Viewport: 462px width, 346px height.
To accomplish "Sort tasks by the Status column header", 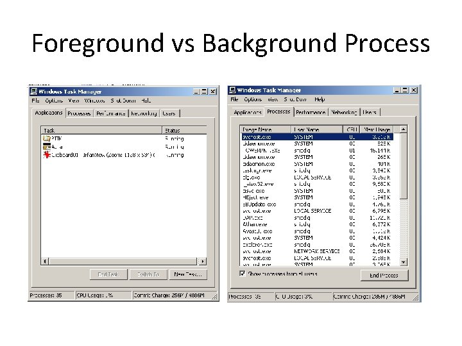I will pos(184,130).
